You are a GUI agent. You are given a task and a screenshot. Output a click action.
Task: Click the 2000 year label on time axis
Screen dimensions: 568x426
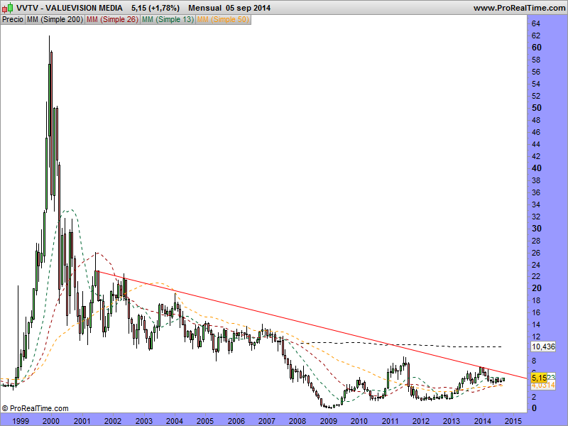click(x=51, y=421)
